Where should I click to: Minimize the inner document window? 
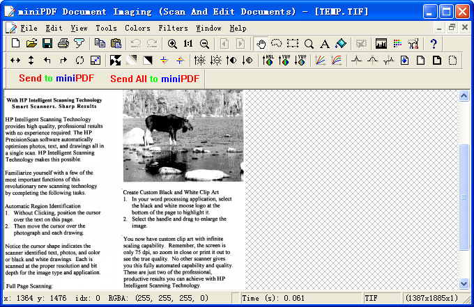pyautogui.click(x=439, y=28)
